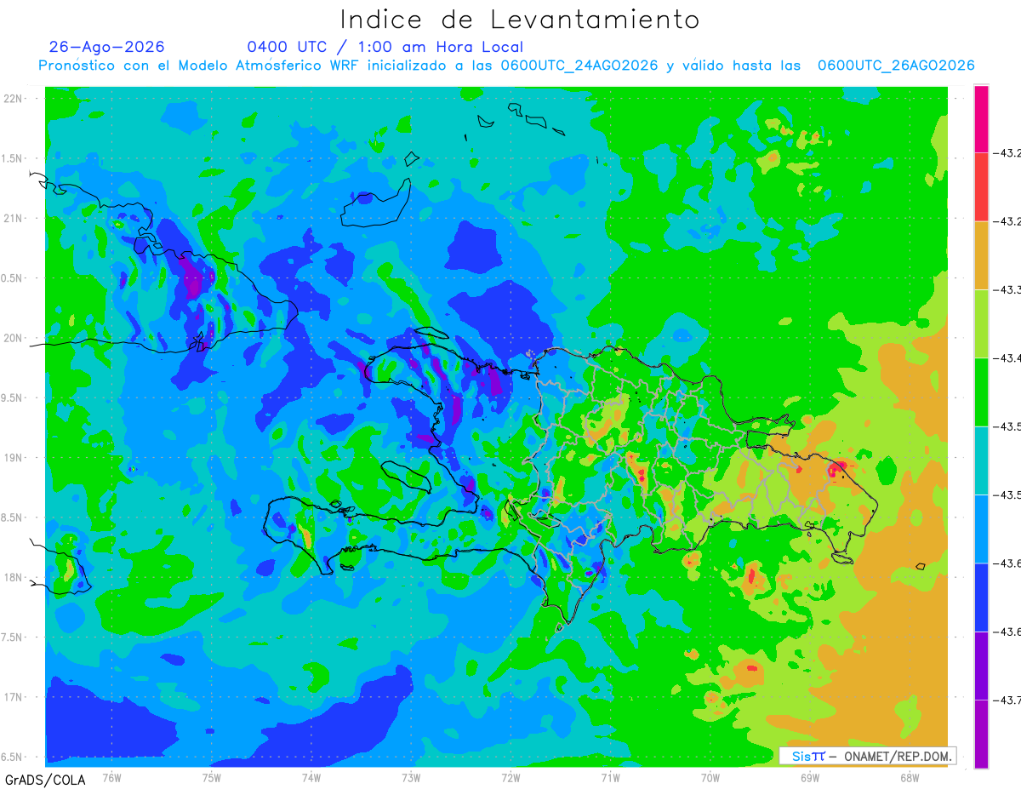Click the '74W' longitude label
This screenshot has width=1021, height=789.
[311, 777]
